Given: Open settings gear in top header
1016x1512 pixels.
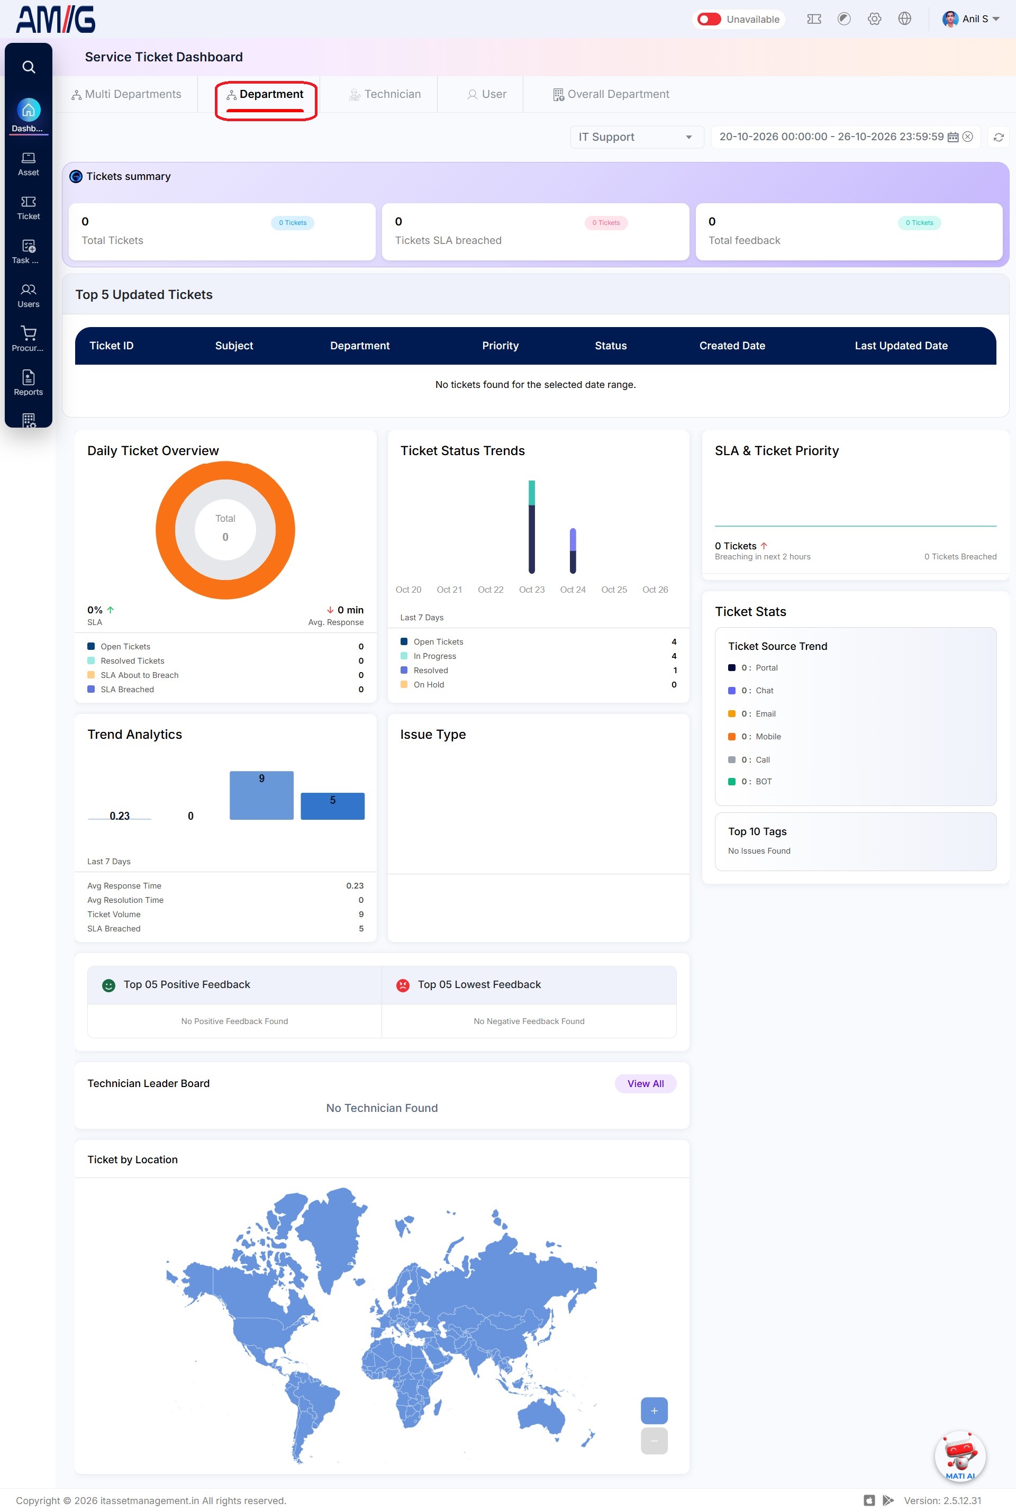Looking at the screenshot, I should tap(875, 19).
